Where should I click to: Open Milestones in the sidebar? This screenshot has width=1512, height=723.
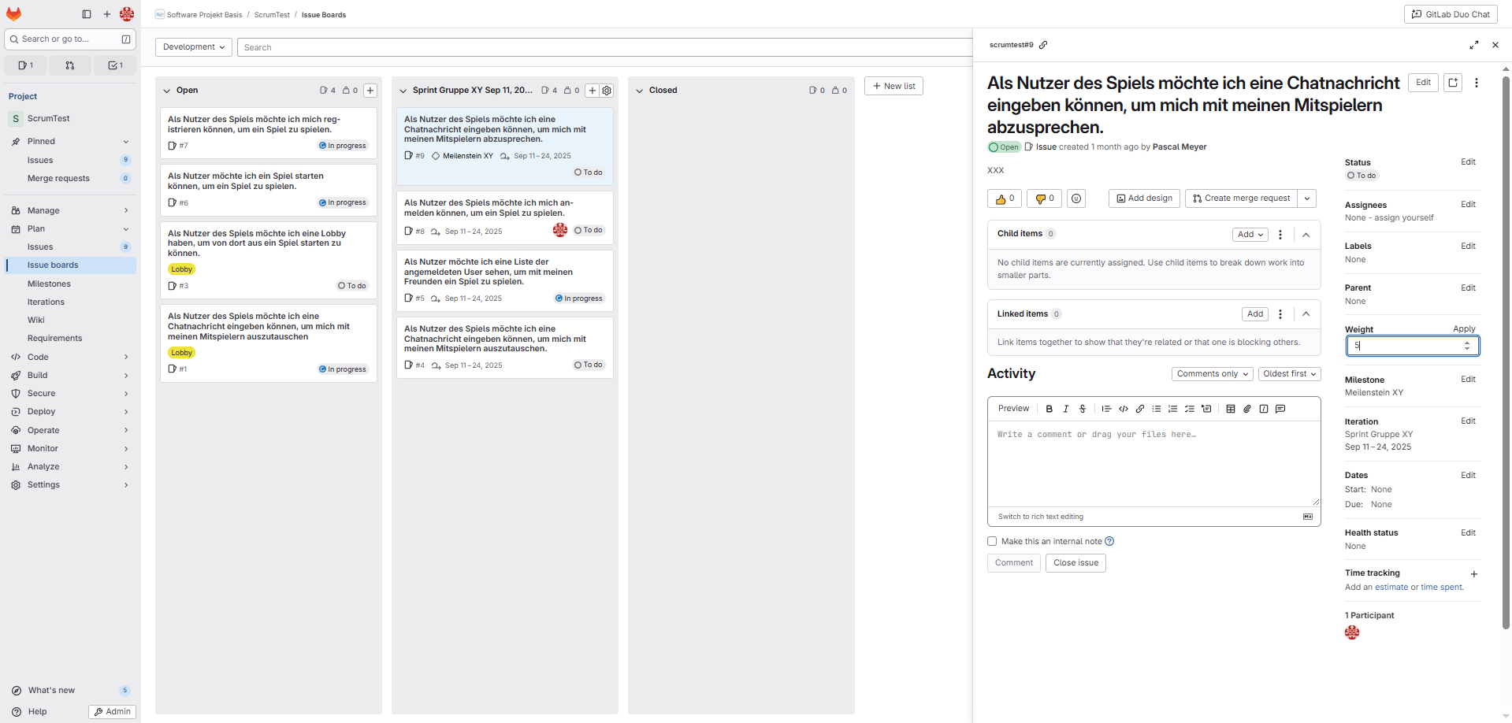(49, 284)
